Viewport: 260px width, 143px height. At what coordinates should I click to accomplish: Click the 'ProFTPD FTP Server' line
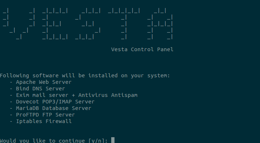pos(46,115)
